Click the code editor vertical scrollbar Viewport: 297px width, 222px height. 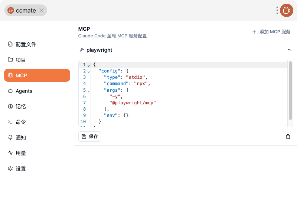point(290,91)
